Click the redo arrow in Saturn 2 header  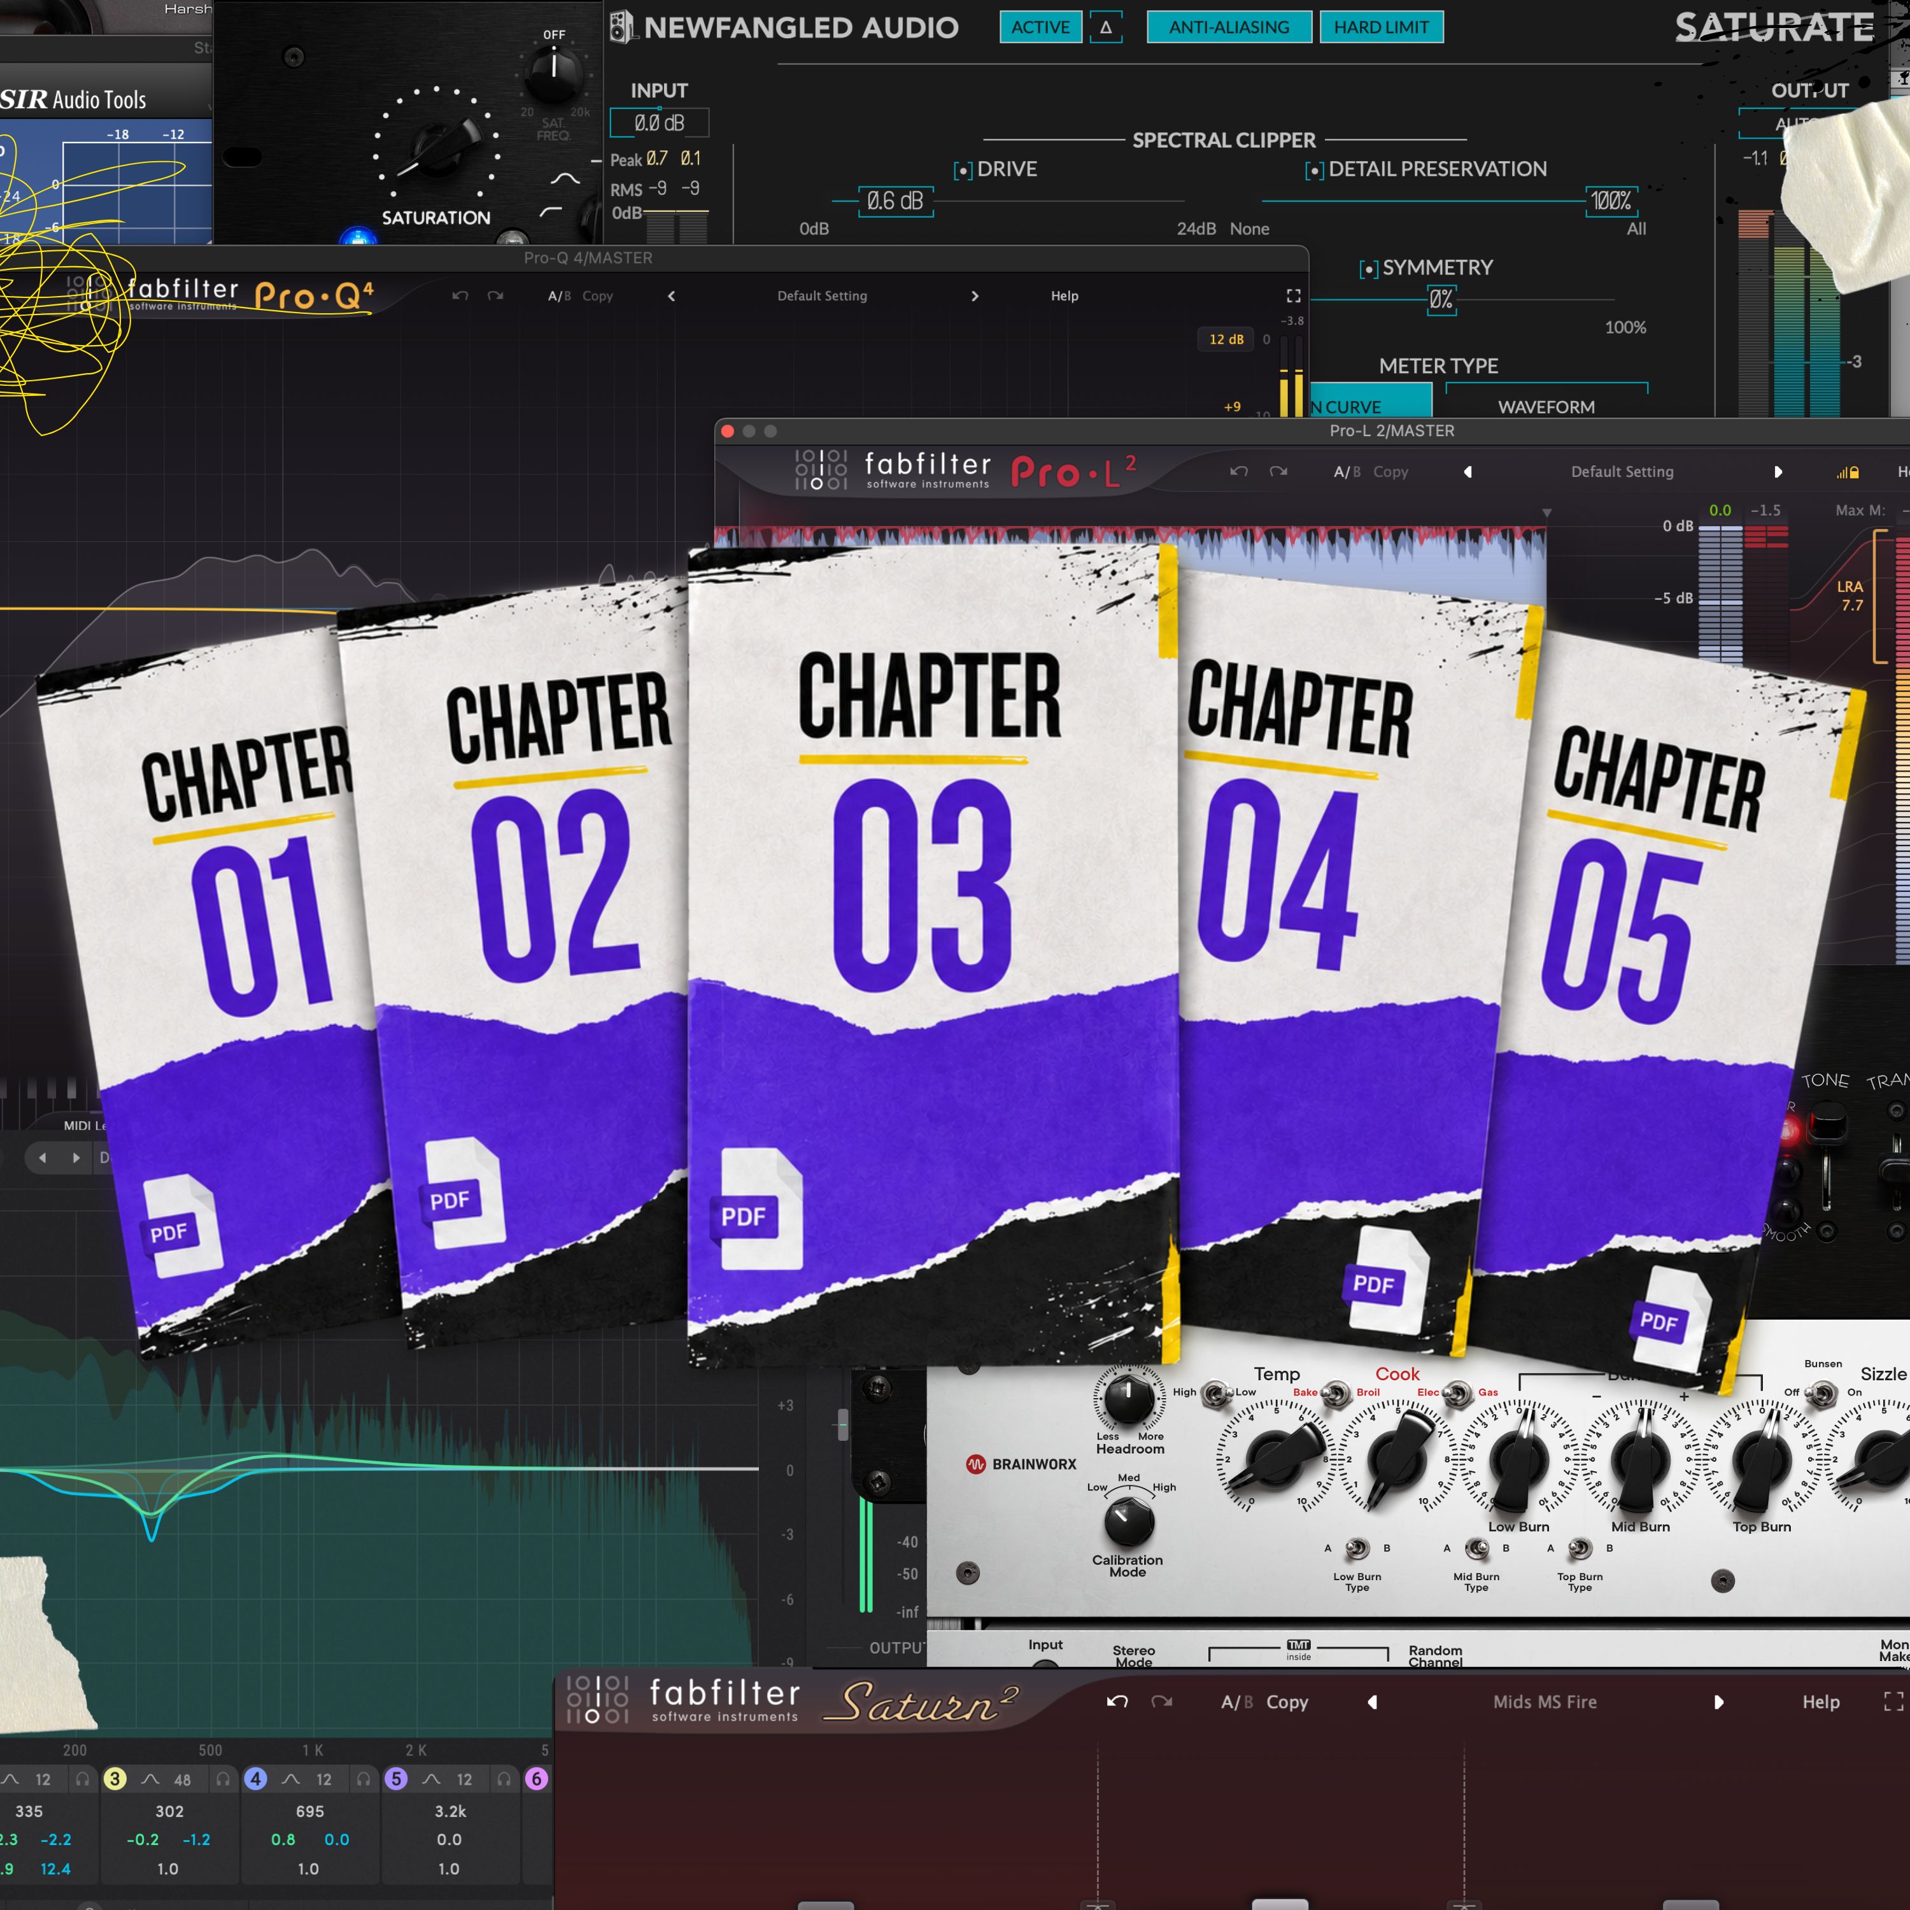[1162, 1701]
